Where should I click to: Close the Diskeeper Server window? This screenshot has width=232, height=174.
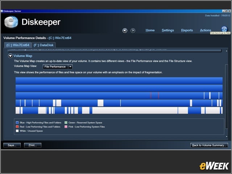click(x=229, y=11)
